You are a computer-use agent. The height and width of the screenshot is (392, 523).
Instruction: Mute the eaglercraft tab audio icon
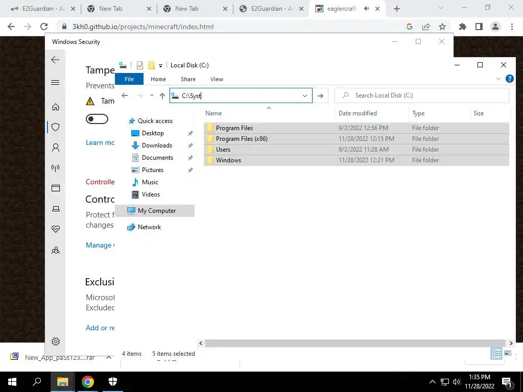367,9
